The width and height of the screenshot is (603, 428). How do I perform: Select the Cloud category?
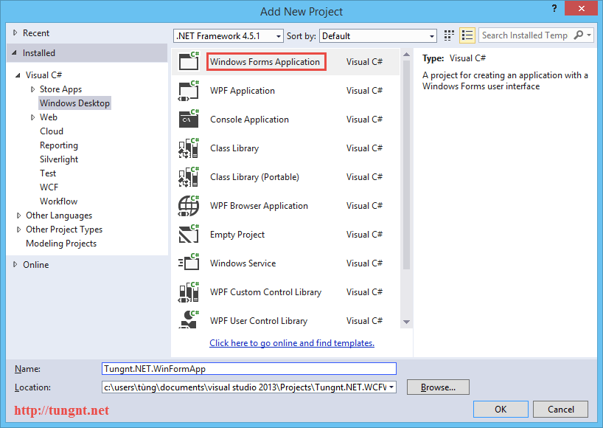52,131
